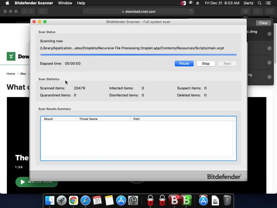Show Safari tab overview
The width and height of the screenshot is (277, 208).
(x=270, y=11)
